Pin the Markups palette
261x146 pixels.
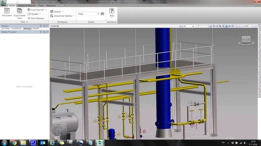pos(41,26)
